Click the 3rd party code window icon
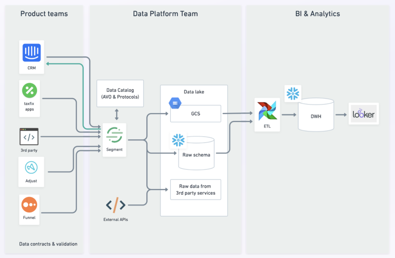The height and width of the screenshot is (258, 395). click(x=29, y=137)
